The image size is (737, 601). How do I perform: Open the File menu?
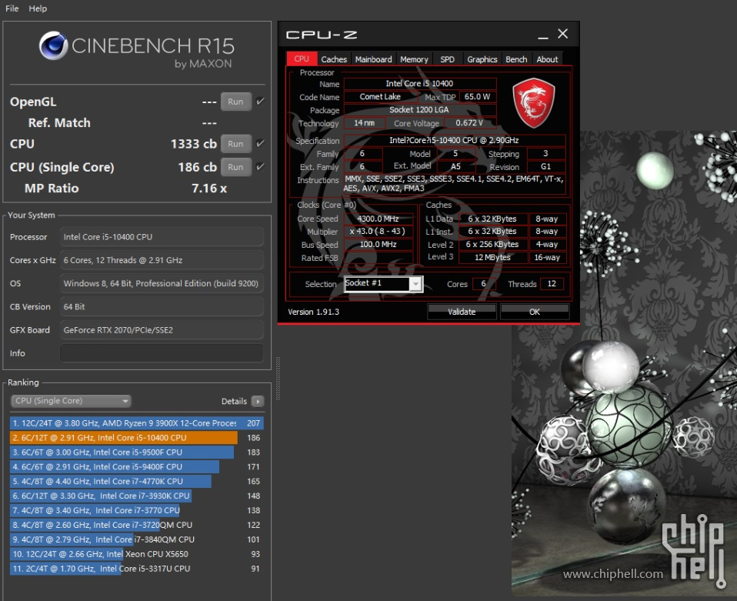coord(11,8)
